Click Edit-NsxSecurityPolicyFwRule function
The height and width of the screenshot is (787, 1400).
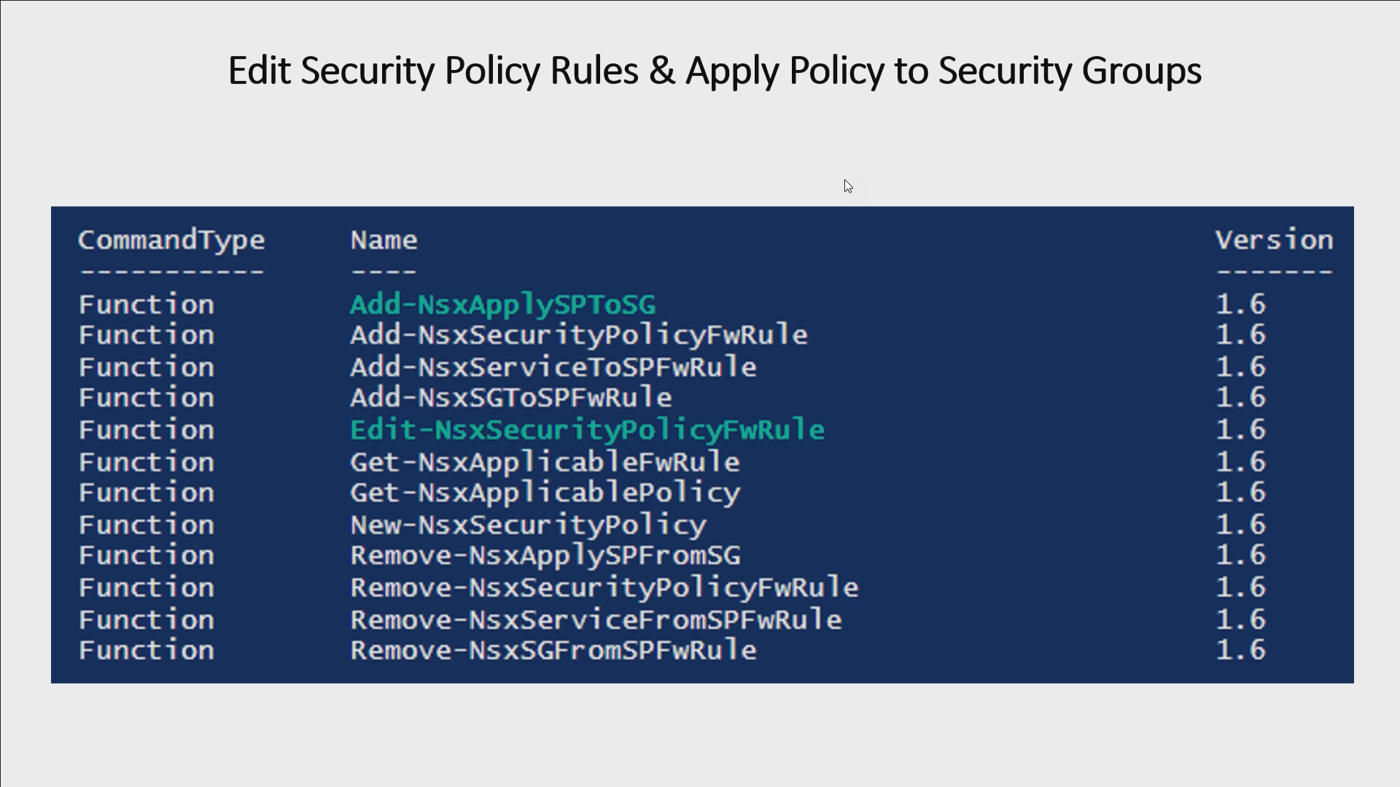(586, 429)
